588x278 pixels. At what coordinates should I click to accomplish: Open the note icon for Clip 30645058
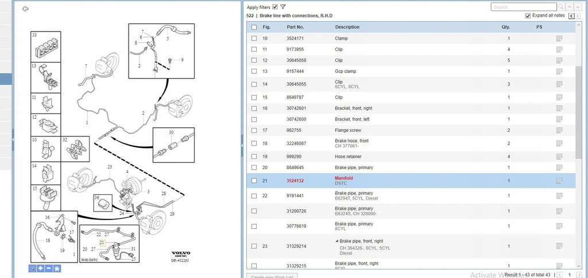[559, 60]
